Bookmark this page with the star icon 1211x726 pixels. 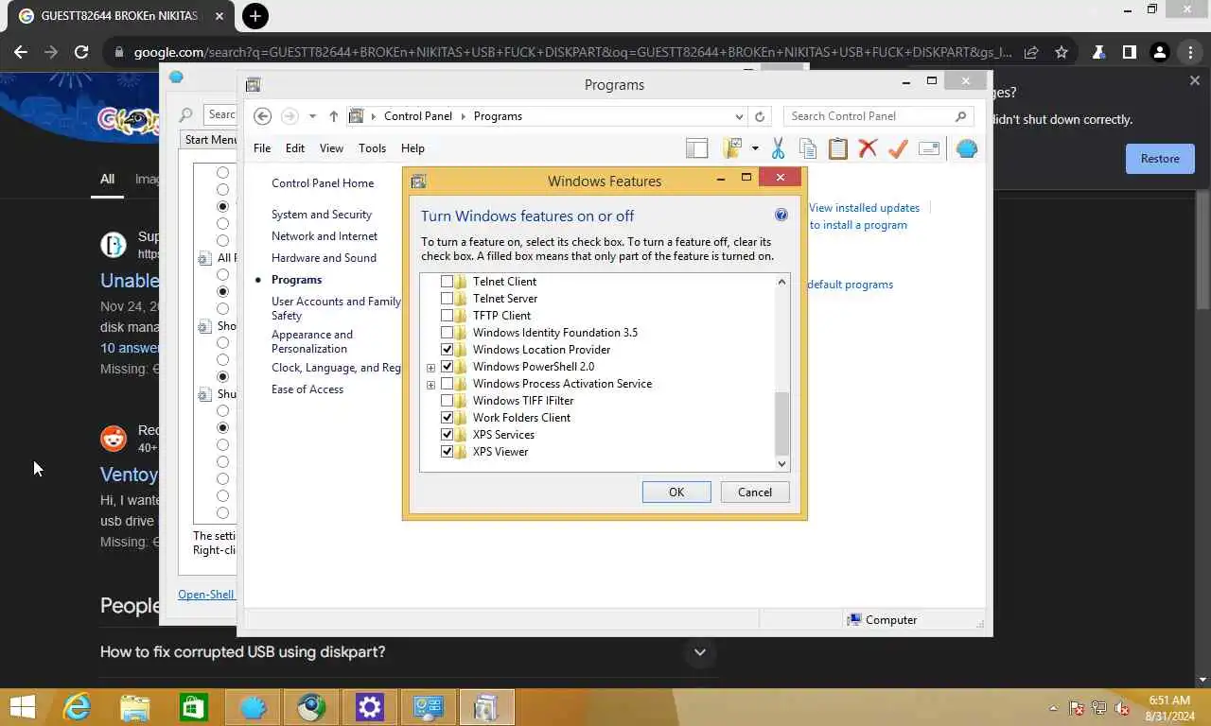tap(1062, 53)
